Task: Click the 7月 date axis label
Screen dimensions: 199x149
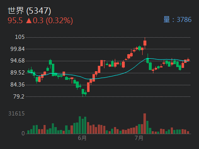Action: (x=139, y=138)
